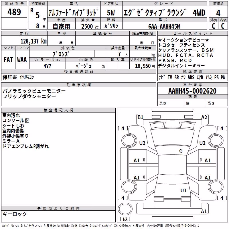Select the mileage 128,137 km
This screenshot has height=229, width=229.
point(33,41)
